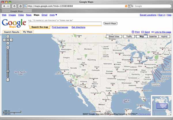
Task: Switch map to Satellite view
Action: click(x=153, y=37)
